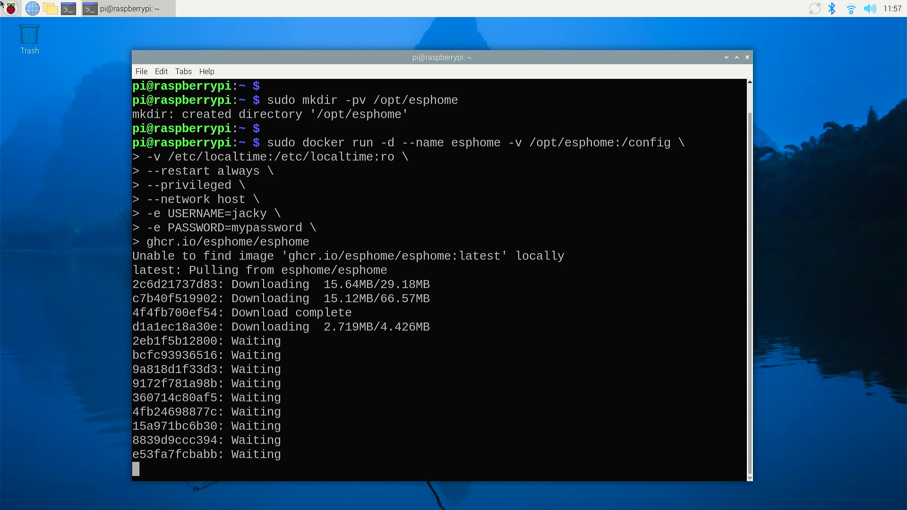907x510 pixels.
Task: Open the Edit menu in terminal
Action: point(161,71)
